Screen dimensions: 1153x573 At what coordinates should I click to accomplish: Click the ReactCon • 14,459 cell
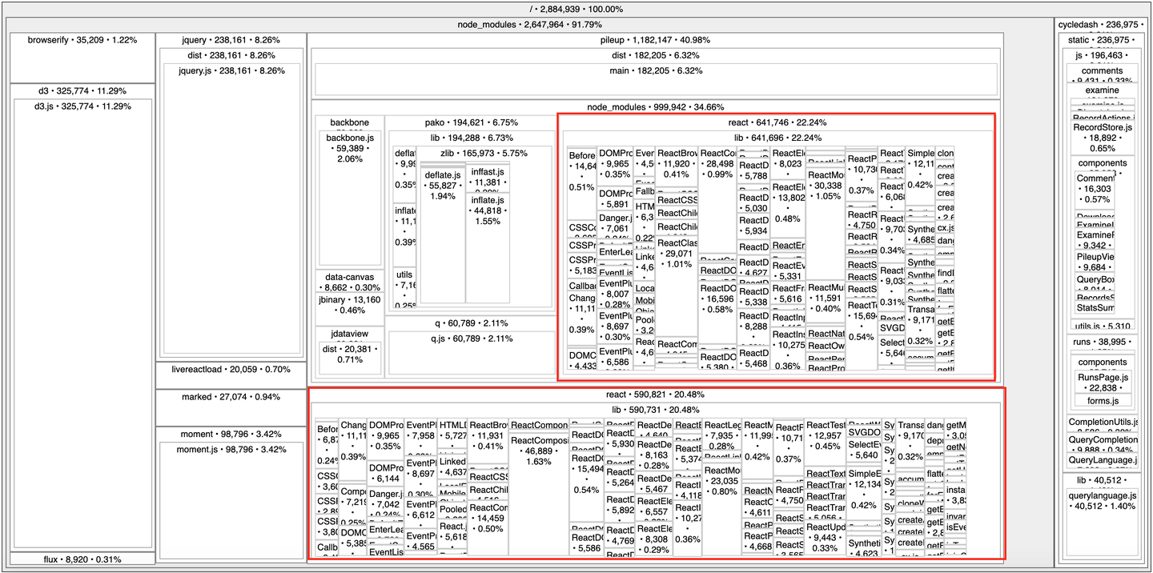tap(488, 528)
